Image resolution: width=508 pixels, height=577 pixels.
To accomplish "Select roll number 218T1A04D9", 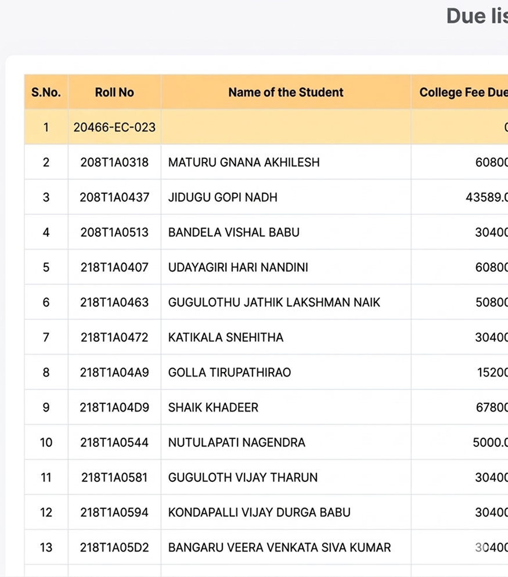I will (114, 407).
